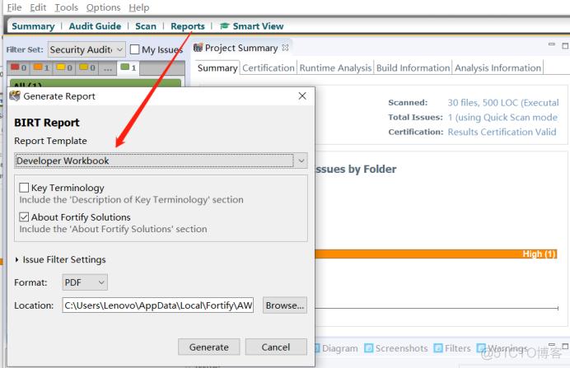Viewport: 570px width, 368px height.
Task: Switch to the Build Information tab
Action: click(413, 68)
